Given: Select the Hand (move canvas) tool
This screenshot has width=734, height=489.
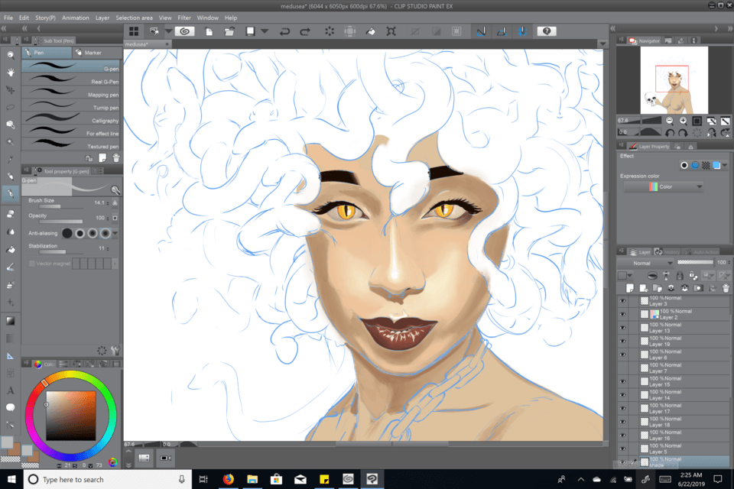Looking at the screenshot, I should click(11, 72).
